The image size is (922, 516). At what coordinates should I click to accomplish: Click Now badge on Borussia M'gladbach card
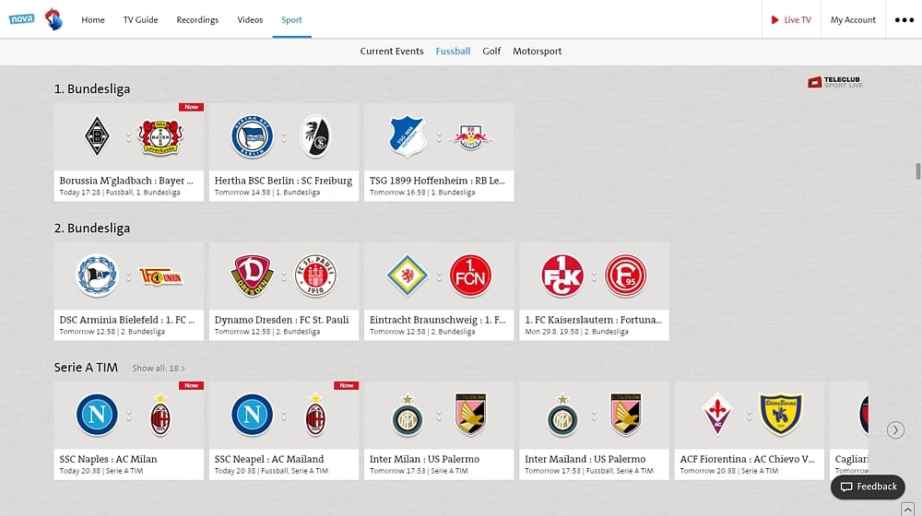point(191,107)
